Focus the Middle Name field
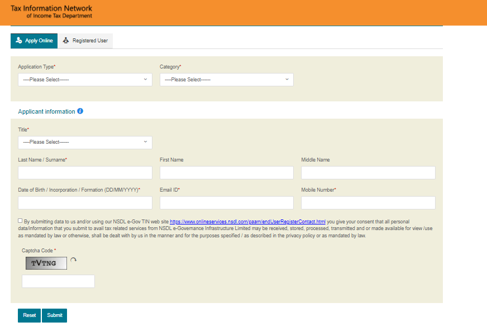This screenshot has width=487, height=327. tap(369, 173)
